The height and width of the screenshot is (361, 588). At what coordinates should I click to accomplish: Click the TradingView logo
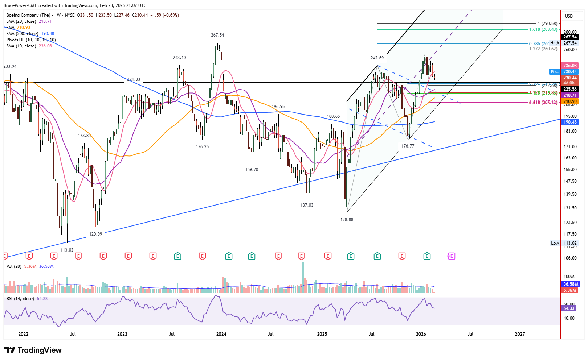(x=33, y=350)
